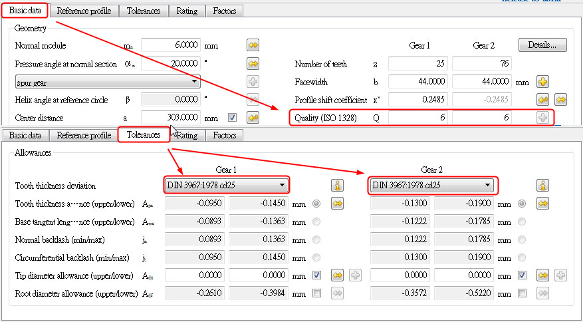Toggle the Center distance checkbox
583x322 pixels.
click(x=232, y=118)
